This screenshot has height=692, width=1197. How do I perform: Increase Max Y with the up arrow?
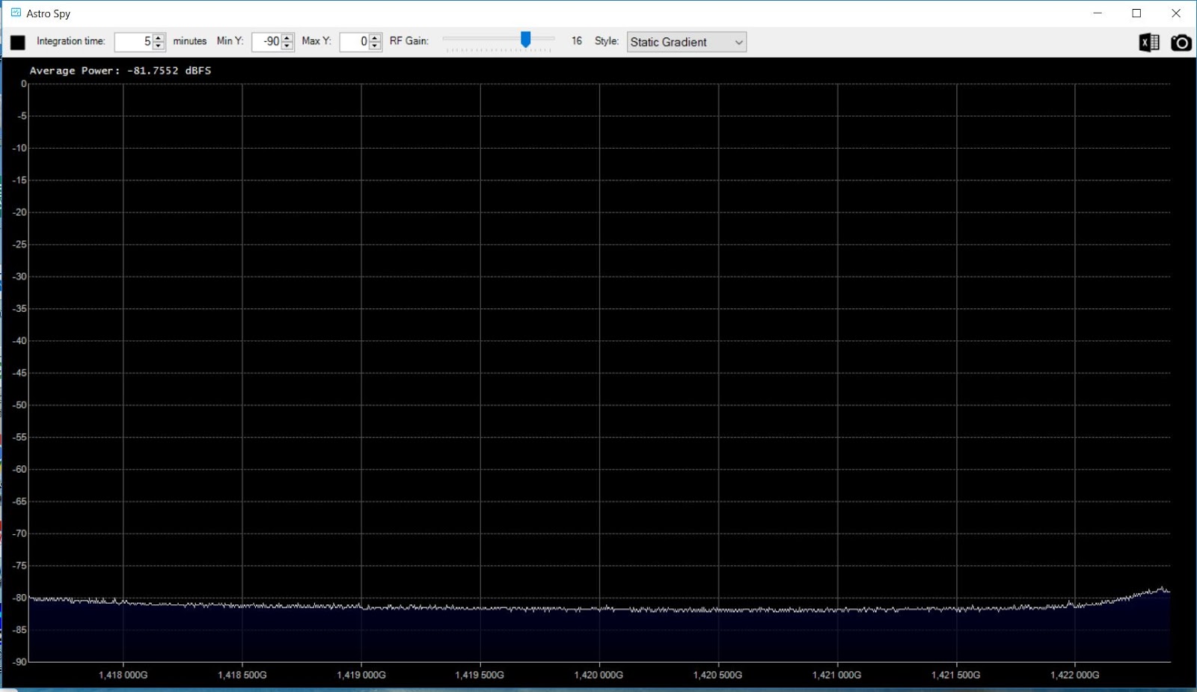pos(376,37)
